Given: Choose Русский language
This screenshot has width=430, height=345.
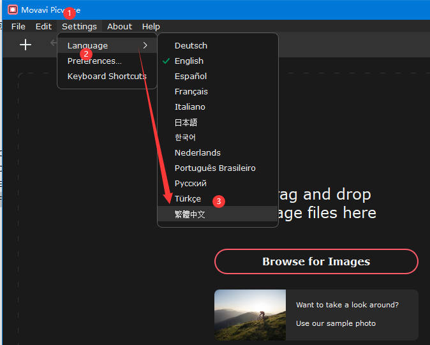Looking at the screenshot, I should (x=218, y=183).
